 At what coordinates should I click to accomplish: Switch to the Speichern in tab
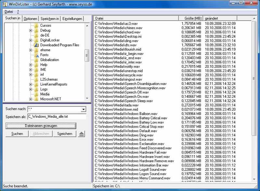tap(50, 19)
